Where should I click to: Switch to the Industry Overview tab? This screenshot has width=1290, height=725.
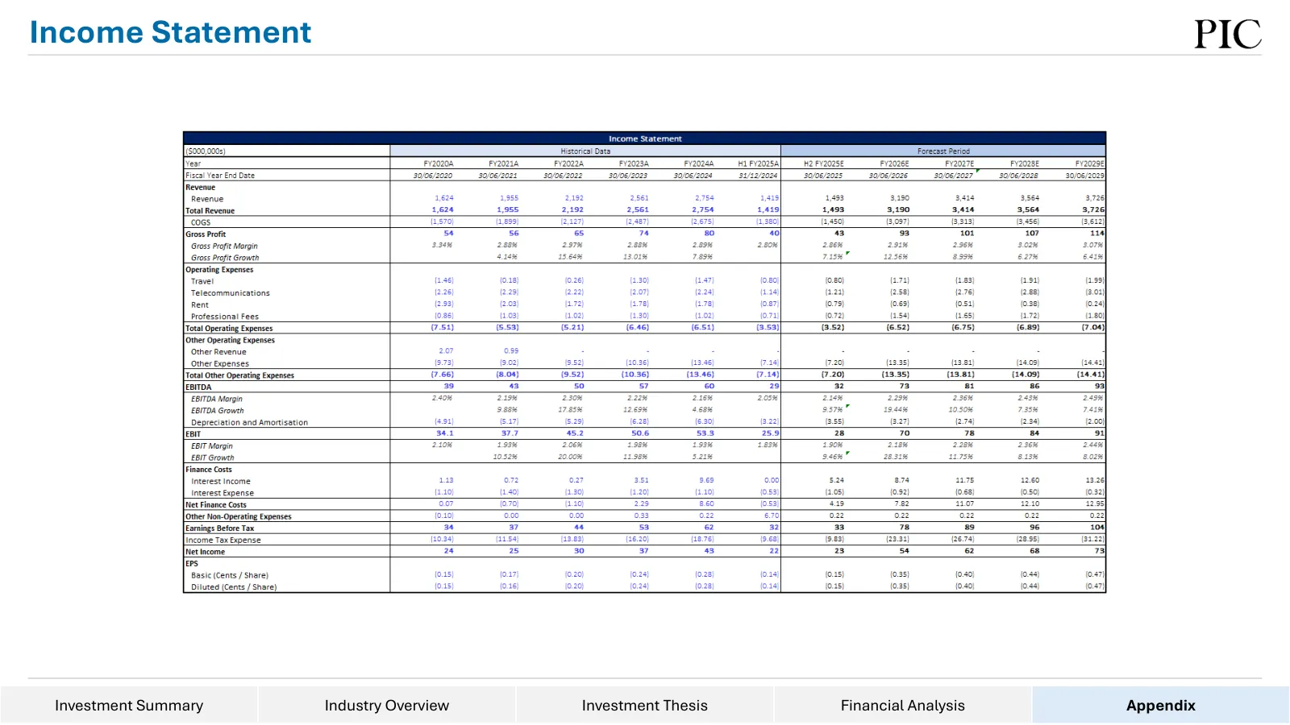pyautogui.click(x=387, y=705)
